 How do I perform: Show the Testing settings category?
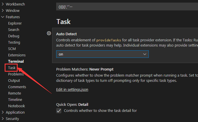click(14, 42)
